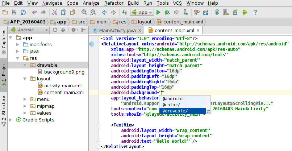Open the Android project view dropdown
The height and width of the screenshot is (151, 292).
29,30
